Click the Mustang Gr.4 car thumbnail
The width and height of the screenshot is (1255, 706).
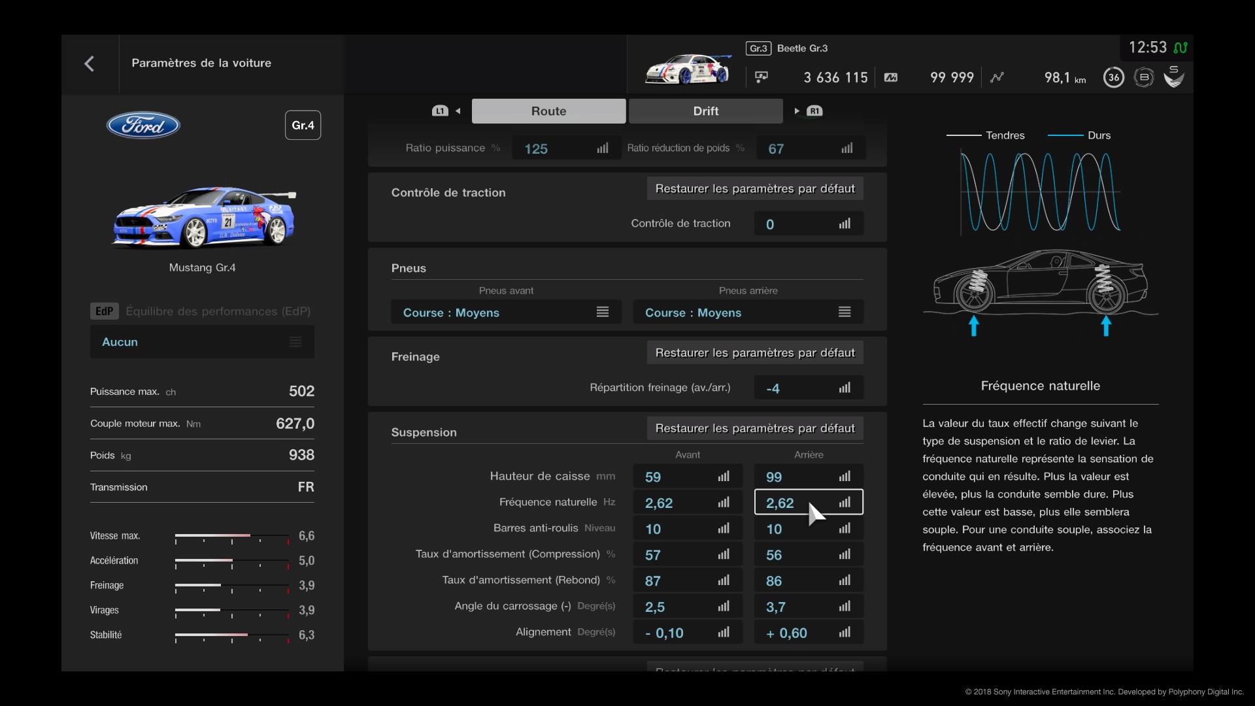[x=205, y=217]
